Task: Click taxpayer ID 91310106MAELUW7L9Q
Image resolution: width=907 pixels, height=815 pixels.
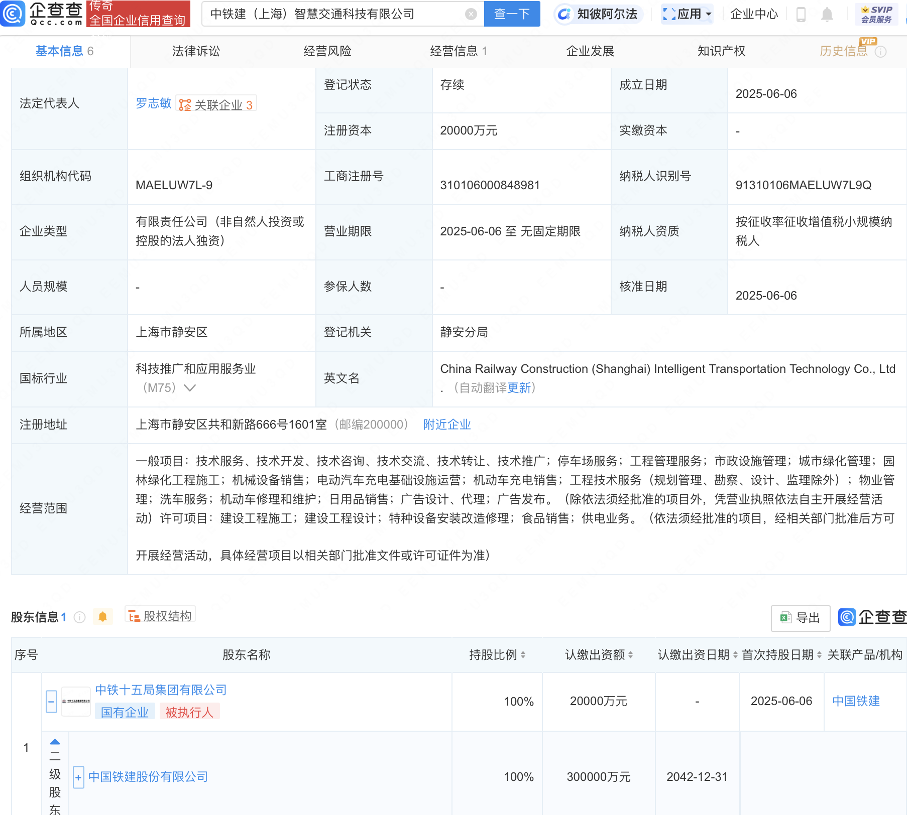Action: [x=804, y=185]
